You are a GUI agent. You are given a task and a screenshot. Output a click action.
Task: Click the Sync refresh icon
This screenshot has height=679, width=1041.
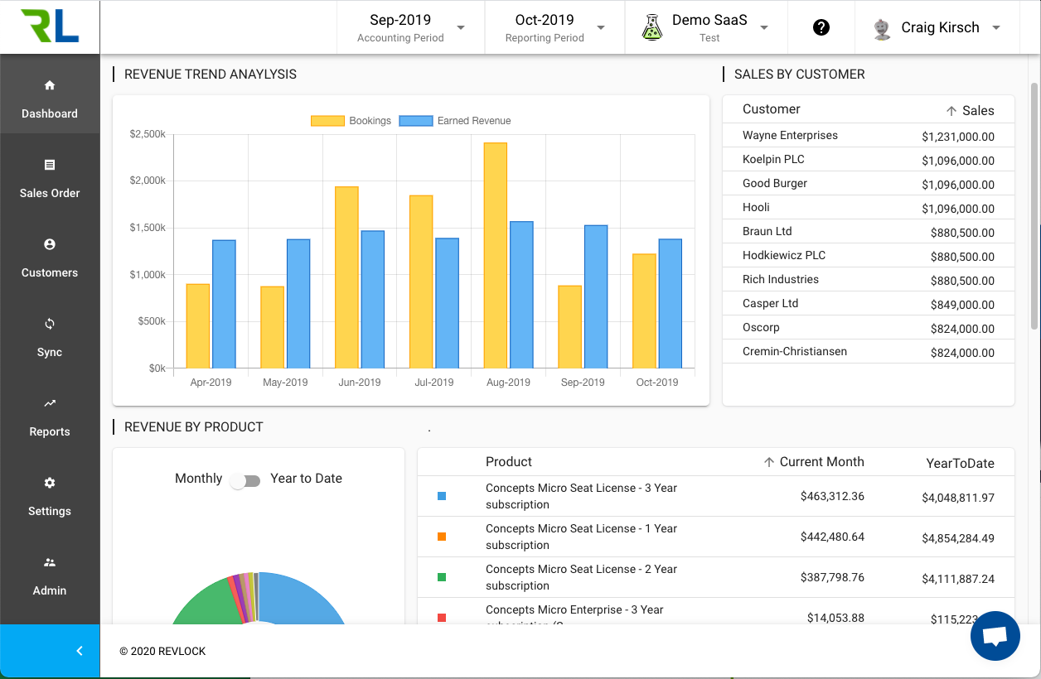50,324
